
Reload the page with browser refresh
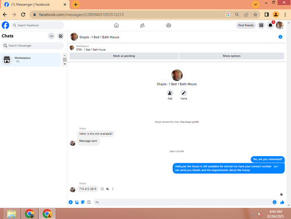pos(23,15)
